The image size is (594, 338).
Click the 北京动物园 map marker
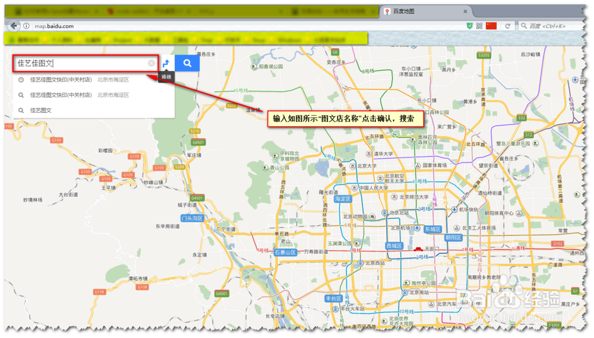[373, 216]
